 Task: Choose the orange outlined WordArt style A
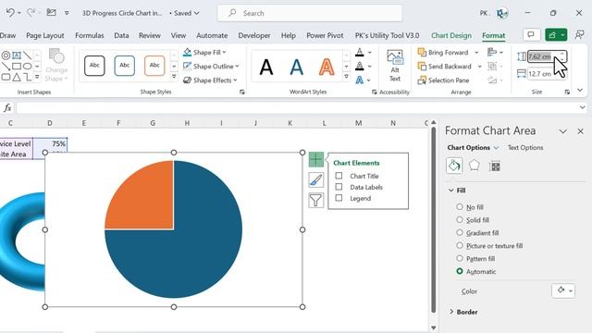point(327,68)
